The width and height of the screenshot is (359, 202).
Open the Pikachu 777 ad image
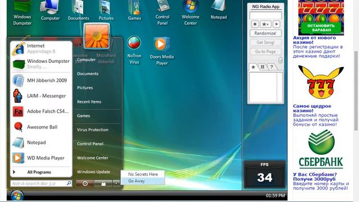pyautogui.click(x=321, y=82)
